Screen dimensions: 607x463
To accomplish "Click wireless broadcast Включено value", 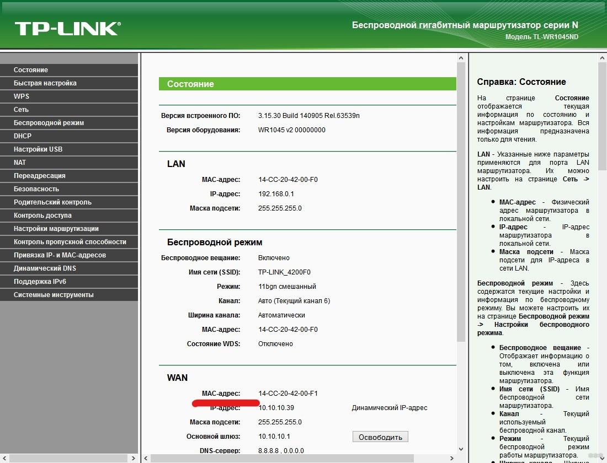I will tap(274, 258).
